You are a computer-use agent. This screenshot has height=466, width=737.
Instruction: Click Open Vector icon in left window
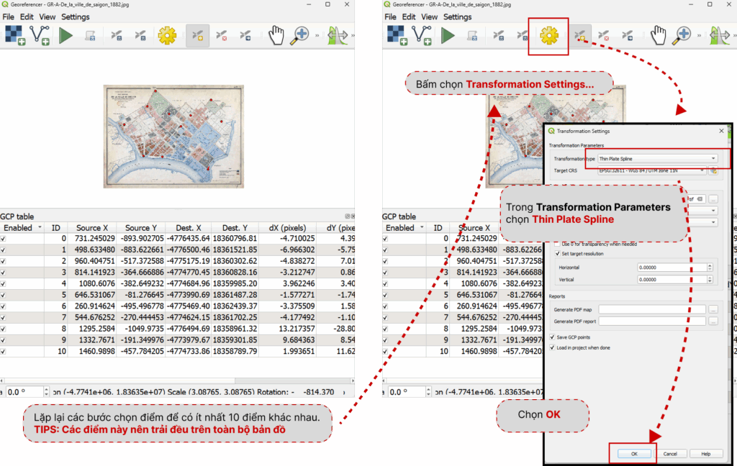tap(40, 35)
